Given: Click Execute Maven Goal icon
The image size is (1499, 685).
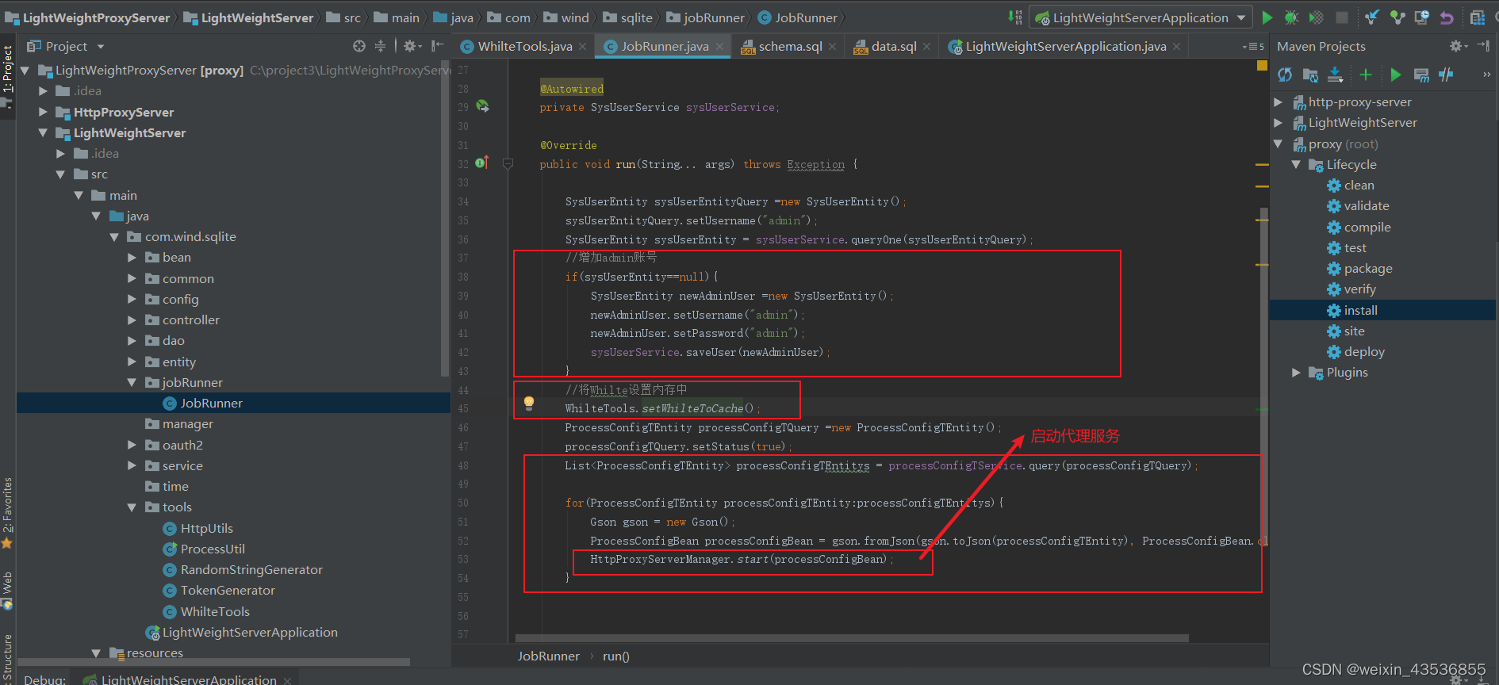Looking at the screenshot, I should tap(1421, 75).
